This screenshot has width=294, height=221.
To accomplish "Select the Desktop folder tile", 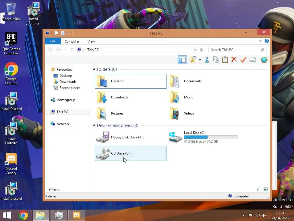I will 131,81.
